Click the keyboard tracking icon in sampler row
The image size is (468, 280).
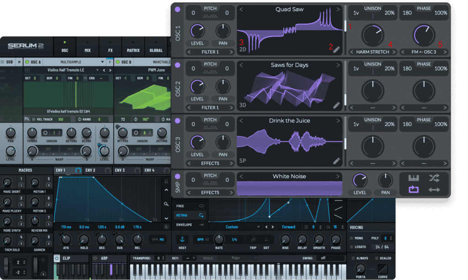(414, 178)
